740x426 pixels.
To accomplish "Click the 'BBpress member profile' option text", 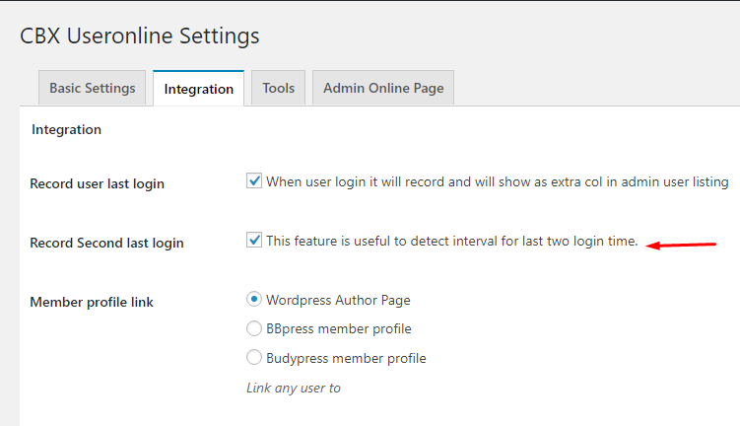I will [339, 328].
